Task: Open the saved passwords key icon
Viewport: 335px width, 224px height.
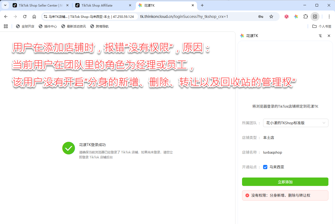Action: [x=261, y=17]
